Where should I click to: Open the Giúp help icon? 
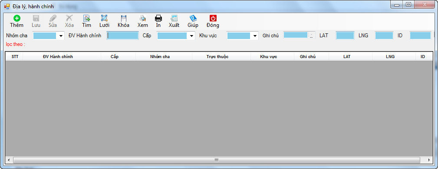[193, 18]
